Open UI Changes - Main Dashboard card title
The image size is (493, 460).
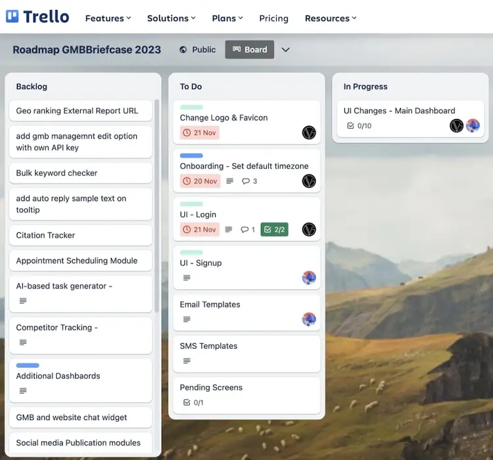(x=399, y=110)
